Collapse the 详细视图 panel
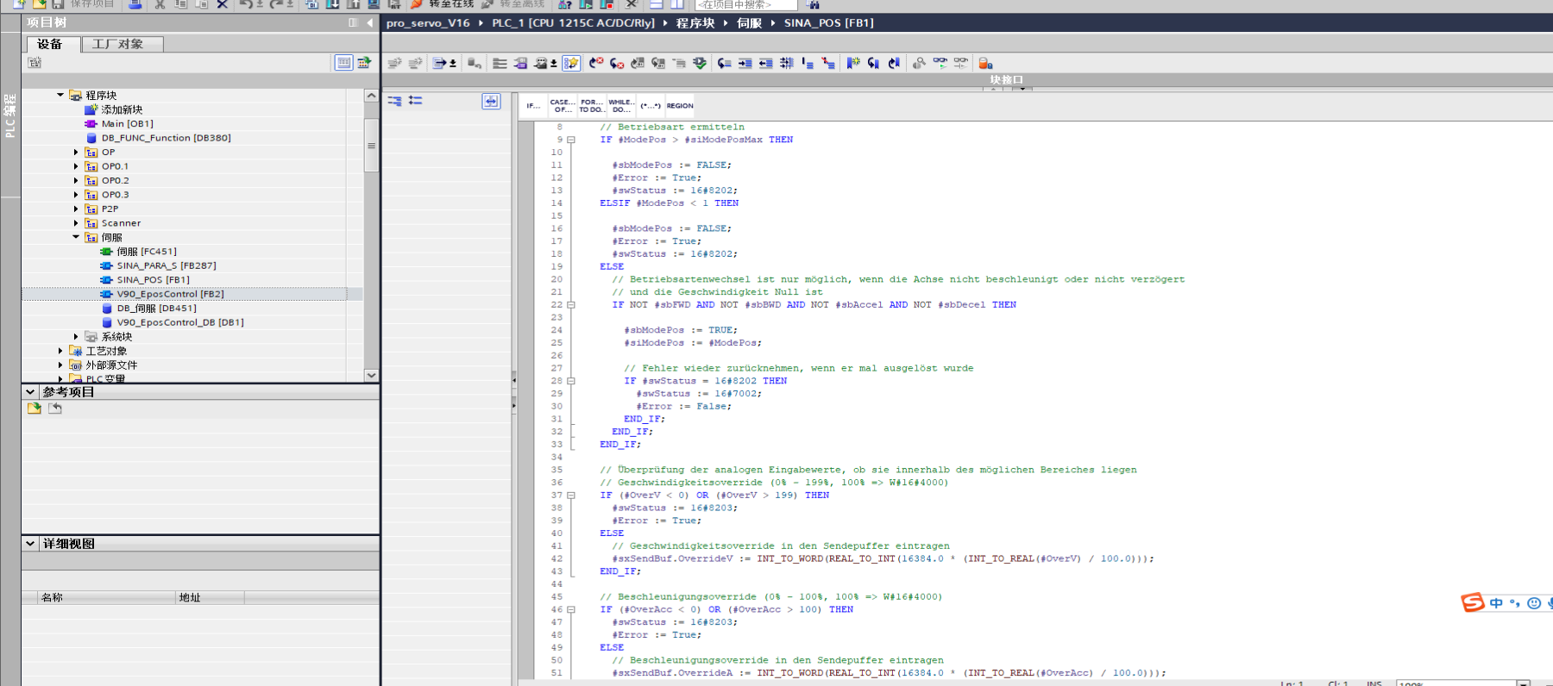 pos(30,544)
